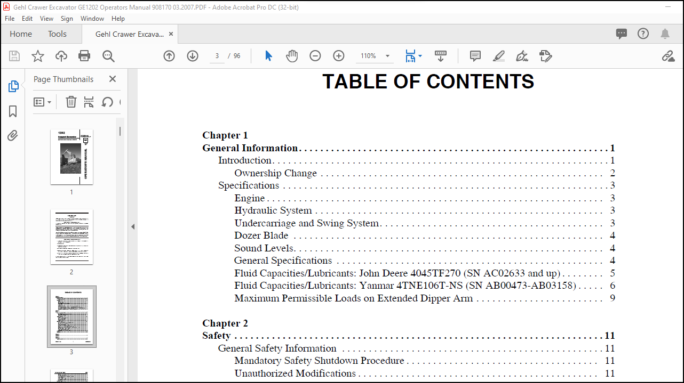Open the Window menu
Viewport: 684px width, 383px height.
(x=92, y=18)
